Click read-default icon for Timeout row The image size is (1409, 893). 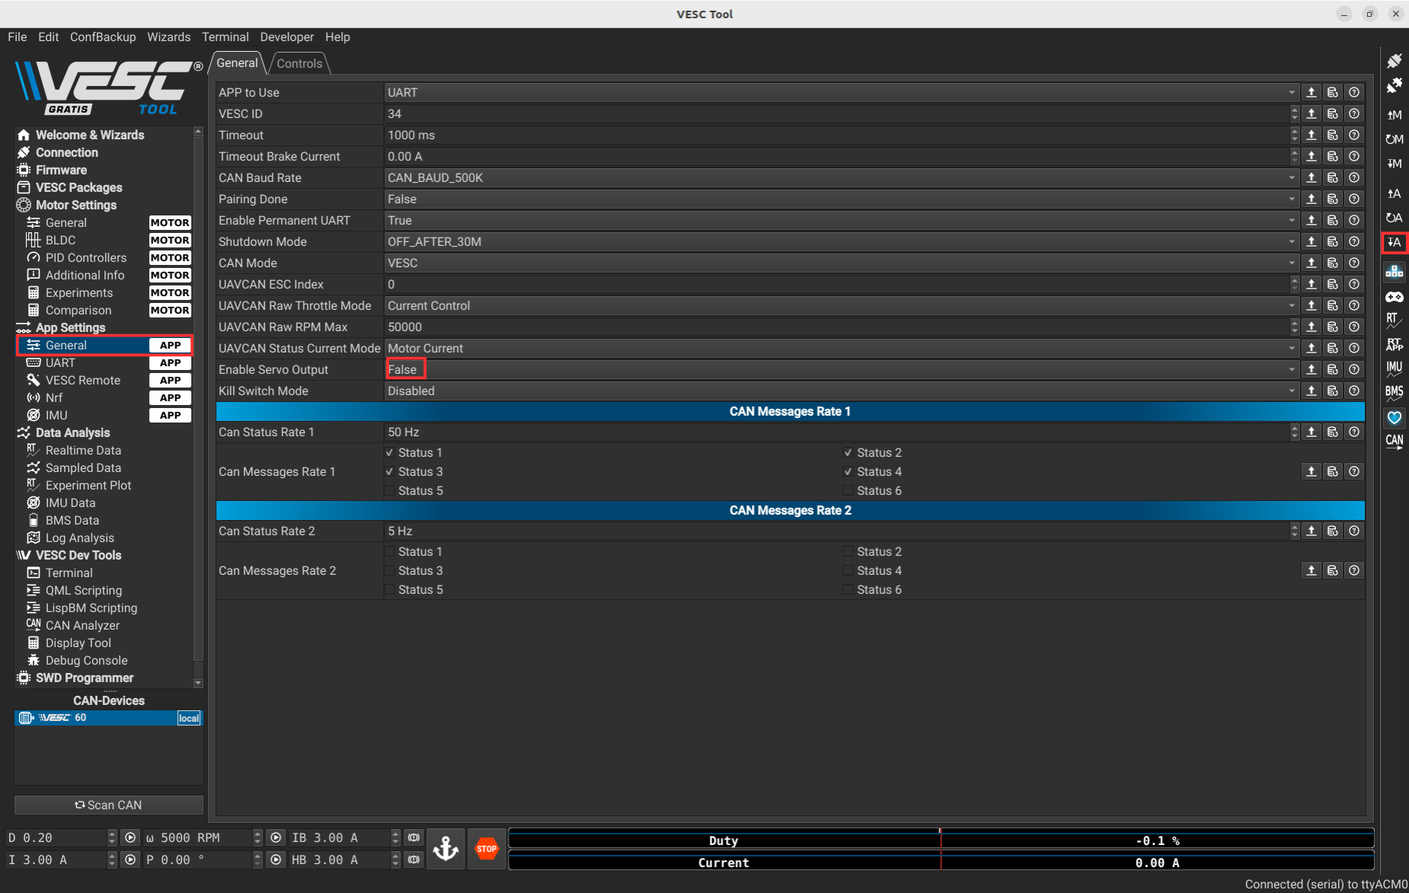pos(1332,135)
